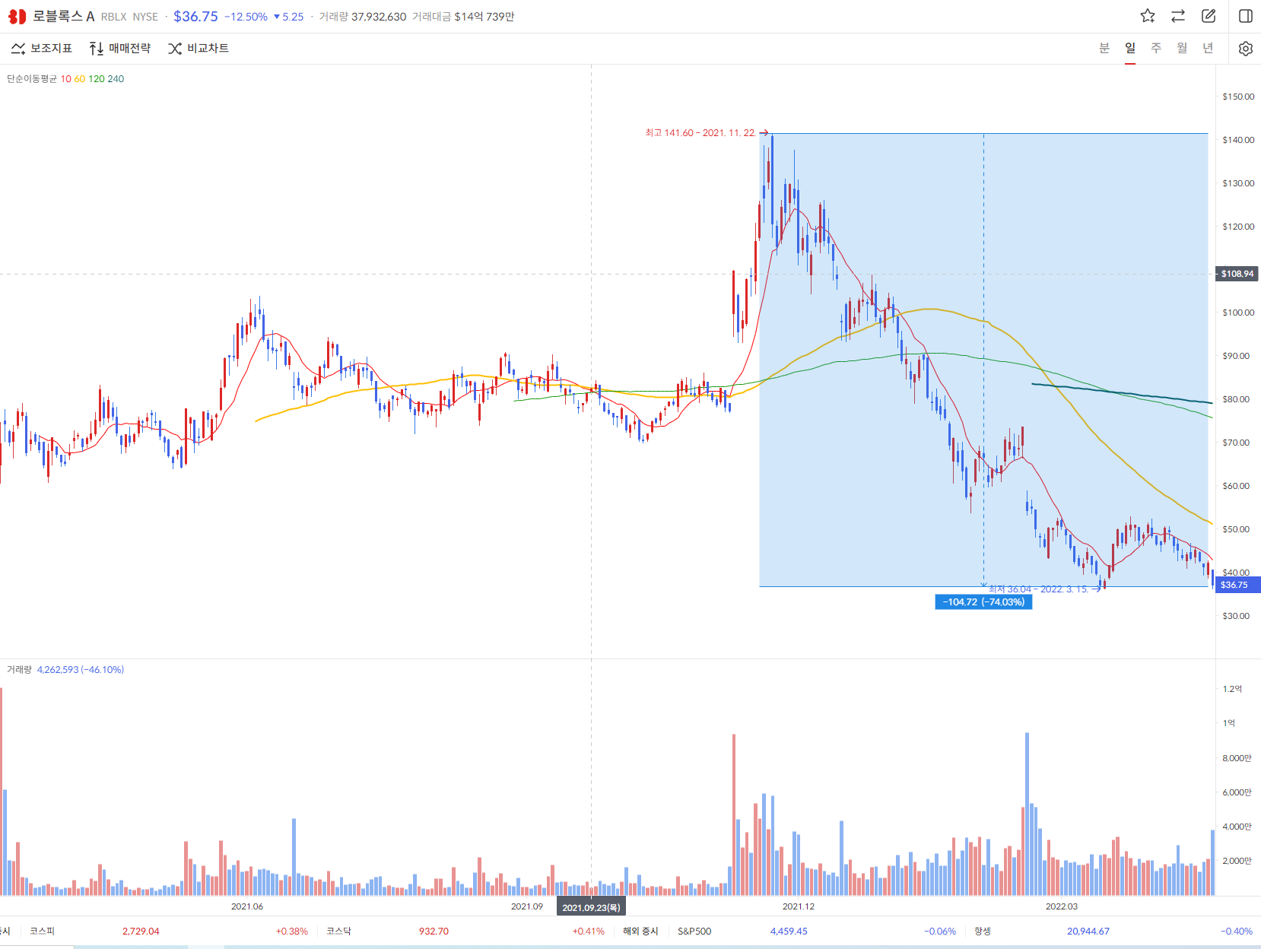The width and height of the screenshot is (1261, 949).
Task: Click 항셍 index ticker
Action: point(983,932)
